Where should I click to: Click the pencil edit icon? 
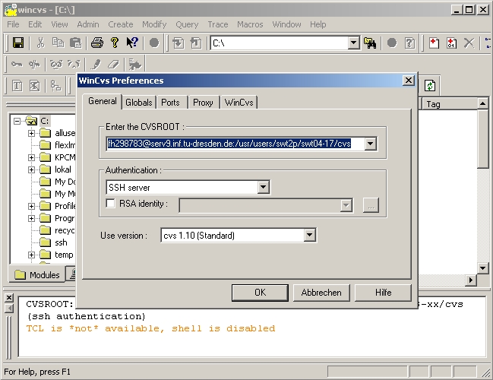click(96, 65)
